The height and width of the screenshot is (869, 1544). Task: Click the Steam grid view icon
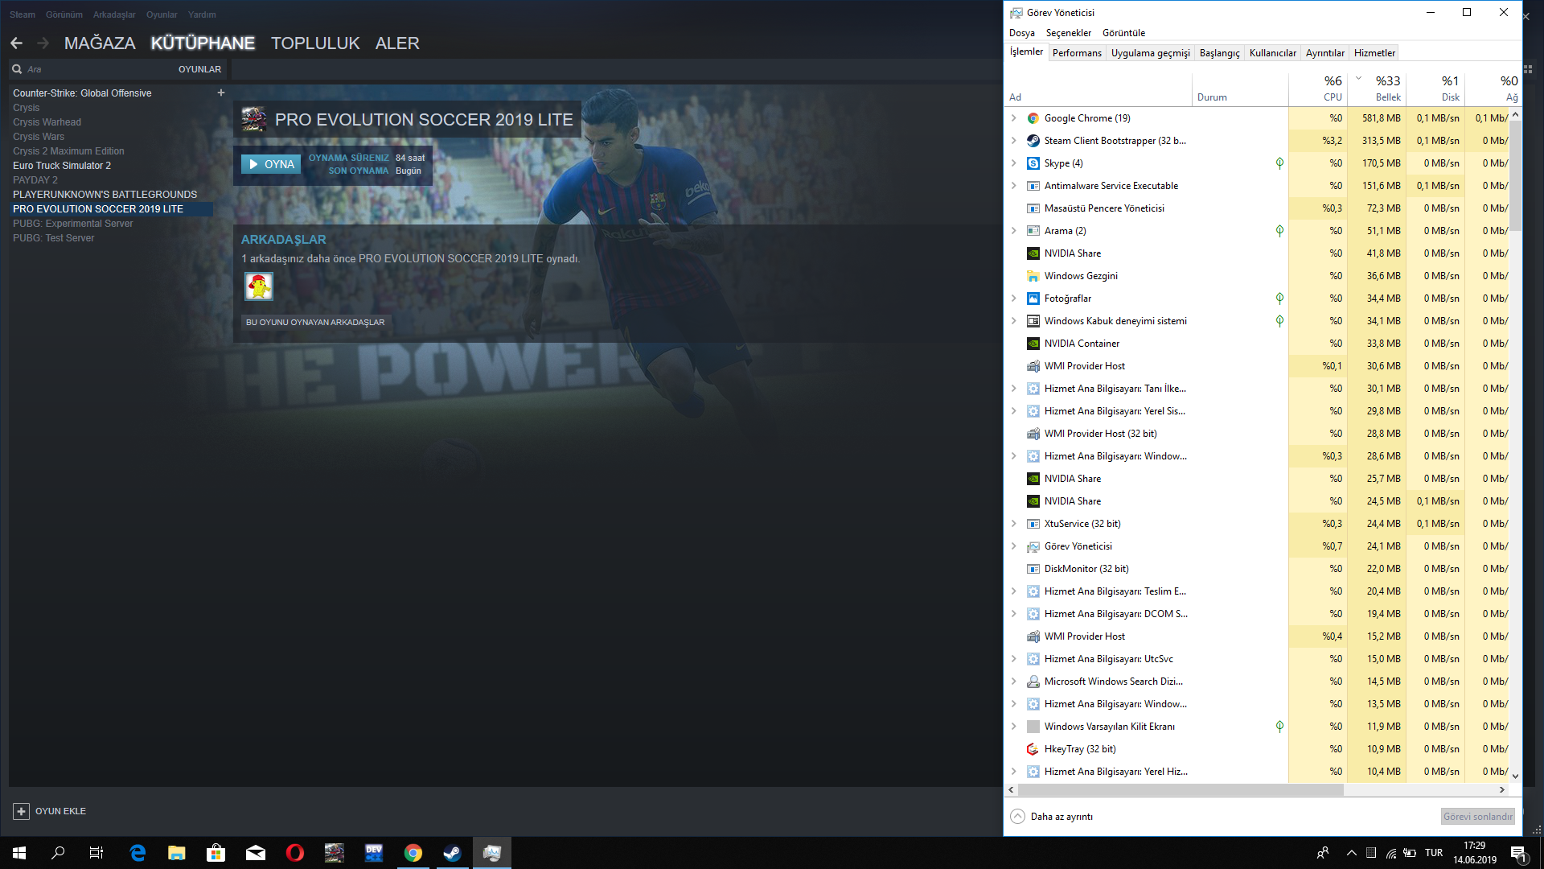(x=1528, y=69)
